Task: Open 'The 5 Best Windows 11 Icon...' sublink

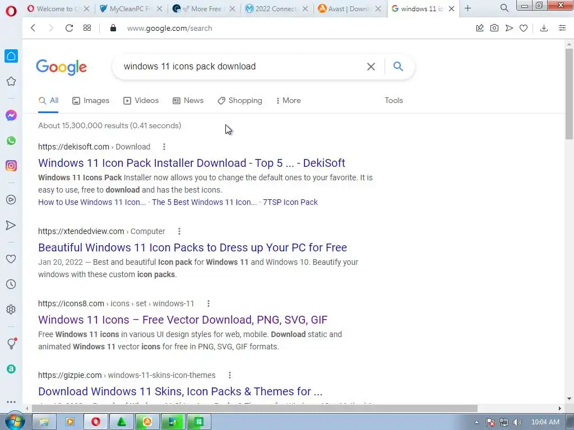Action: [204, 202]
